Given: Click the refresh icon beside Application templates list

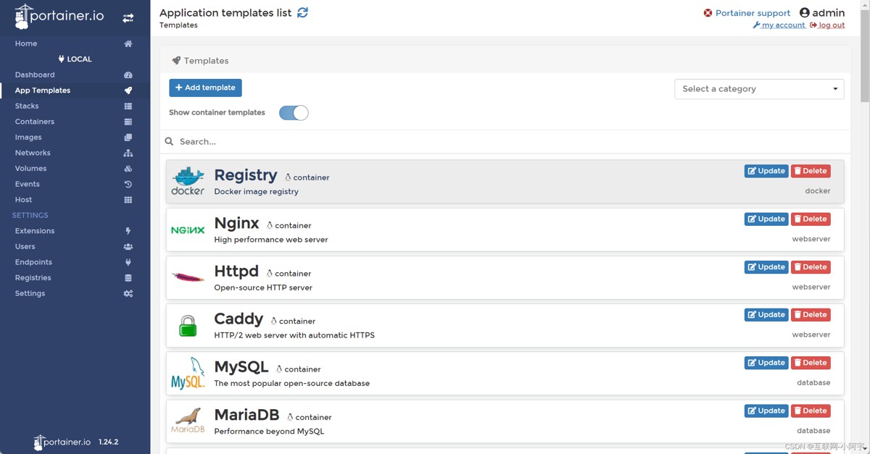Looking at the screenshot, I should pos(303,12).
